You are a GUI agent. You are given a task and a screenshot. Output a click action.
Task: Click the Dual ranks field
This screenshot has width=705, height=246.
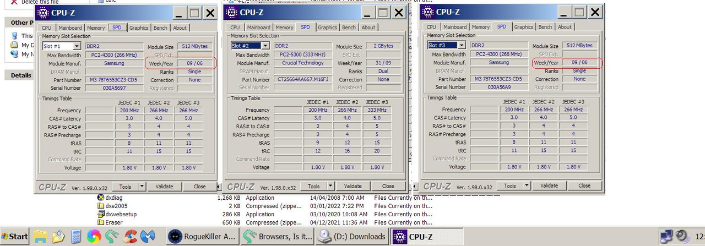pos(383,71)
